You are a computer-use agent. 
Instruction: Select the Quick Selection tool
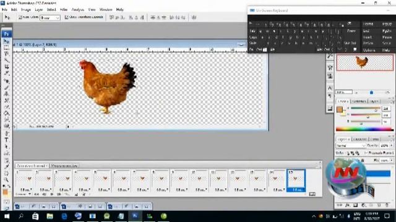(7, 60)
